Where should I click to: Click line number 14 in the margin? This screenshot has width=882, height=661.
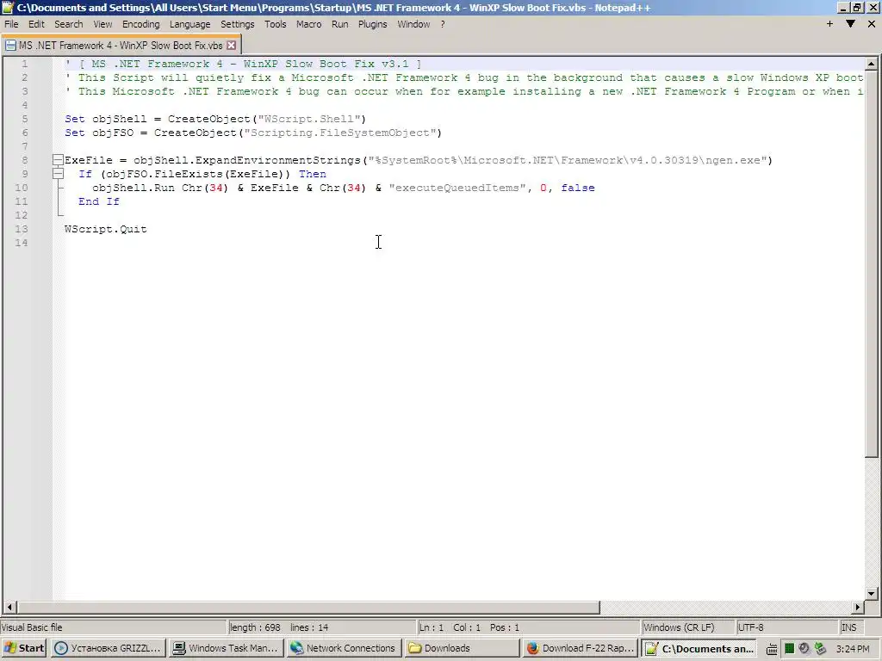[x=21, y=243]
